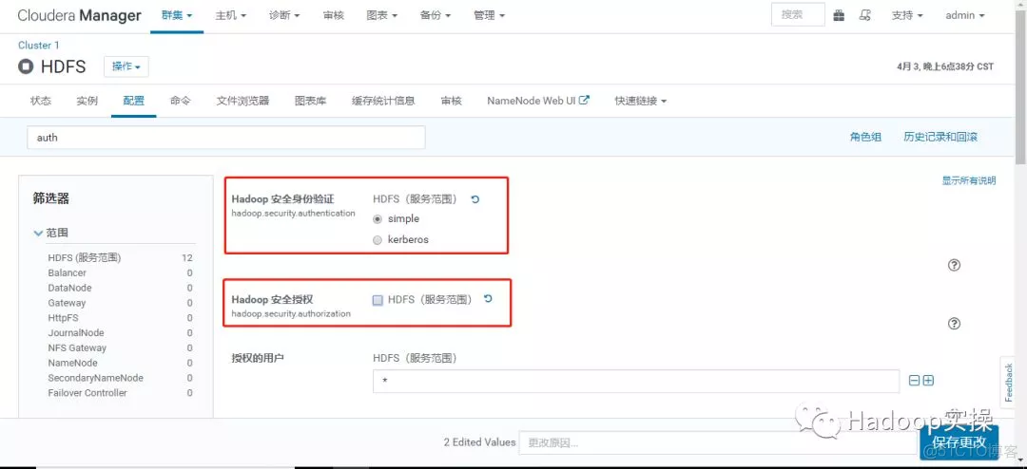Screen dimensions: 1027x469
Task: Open the 审核 top menu item
Action: point(334,15)
